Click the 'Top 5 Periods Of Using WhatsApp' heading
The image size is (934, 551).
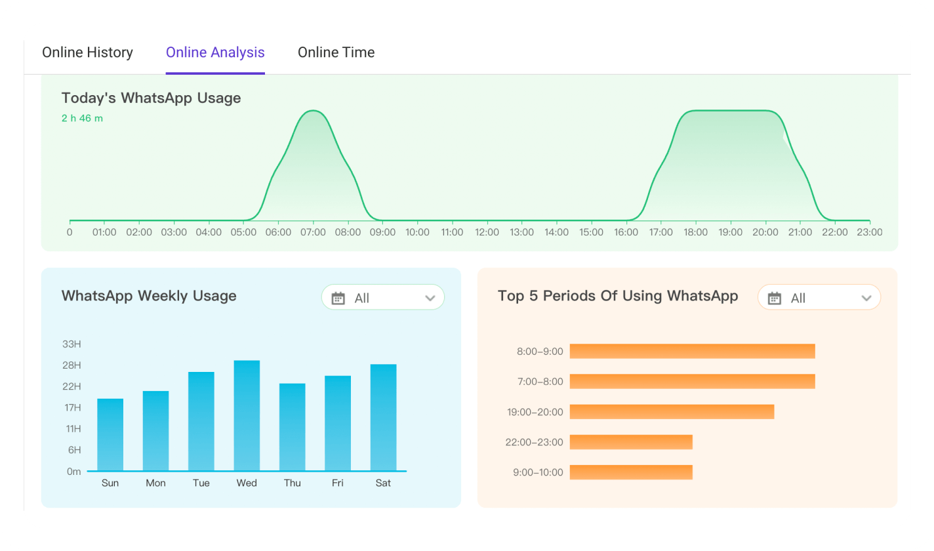tap(618, 296)
